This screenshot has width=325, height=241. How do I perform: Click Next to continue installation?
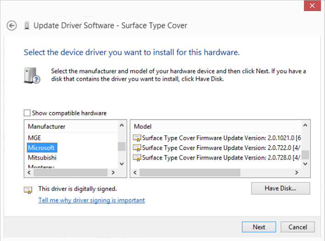click(x=259, y=227)
